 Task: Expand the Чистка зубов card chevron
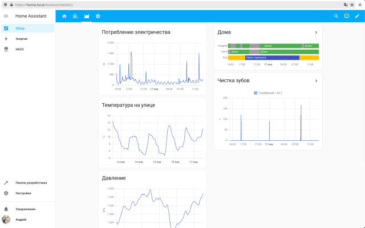316,80
